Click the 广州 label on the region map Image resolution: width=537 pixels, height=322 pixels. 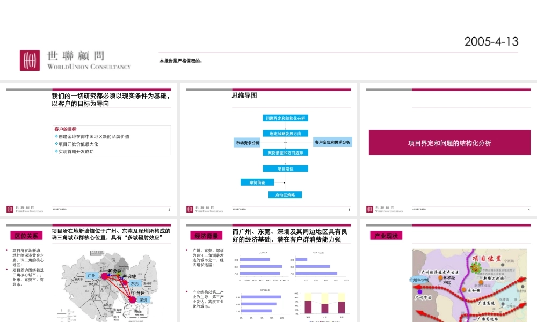pos(91,276)
